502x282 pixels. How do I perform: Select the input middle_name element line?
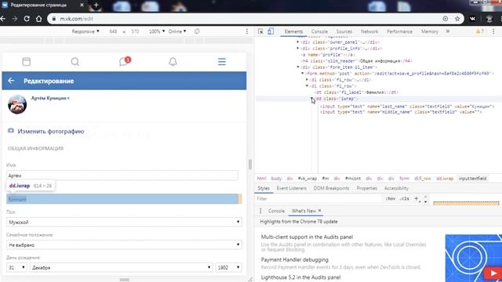click(x=401, y=112)
